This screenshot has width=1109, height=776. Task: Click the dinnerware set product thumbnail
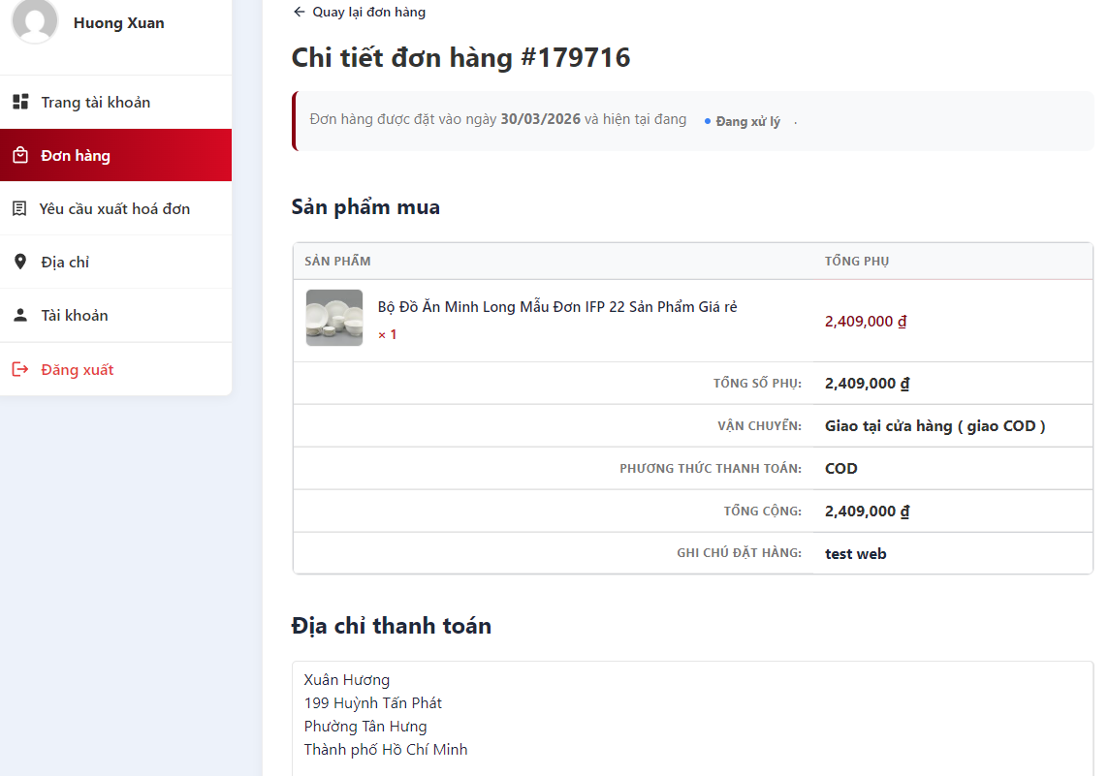point(334,318)
